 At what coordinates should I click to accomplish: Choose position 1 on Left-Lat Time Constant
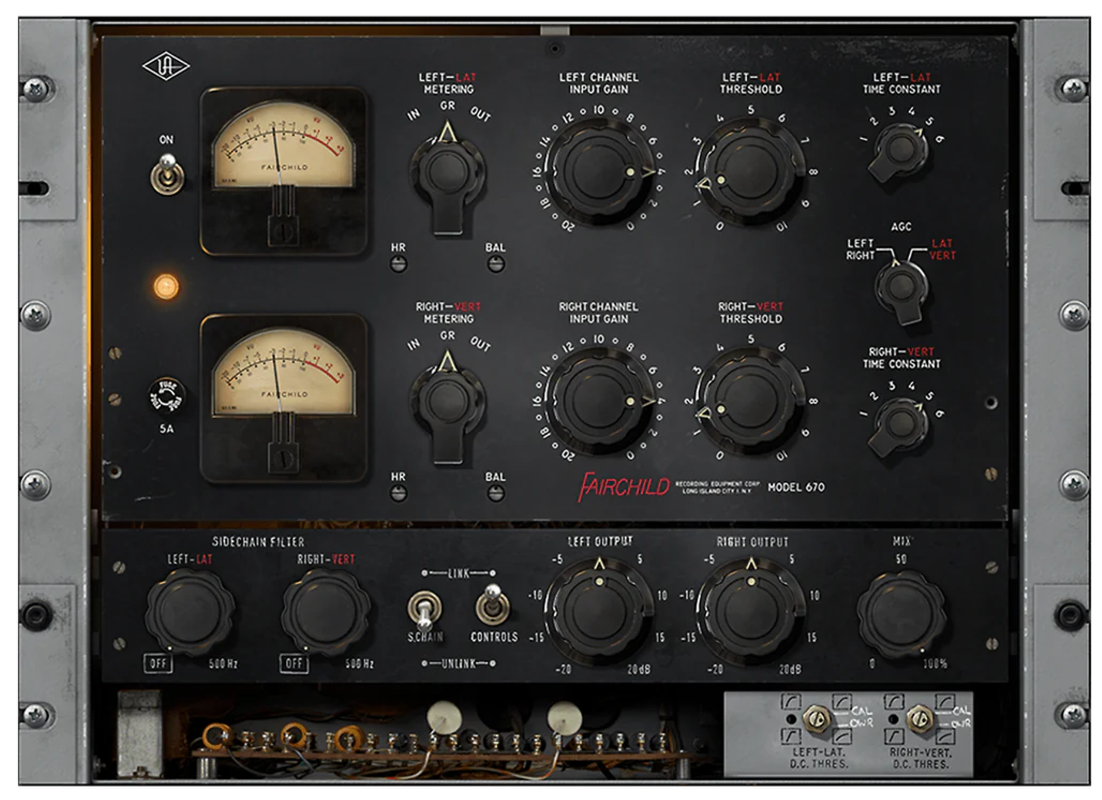tap(864, 139)
